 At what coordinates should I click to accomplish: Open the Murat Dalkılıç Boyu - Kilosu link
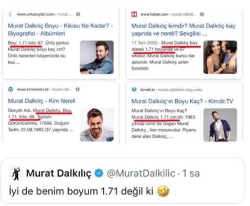(x=60, y=29)
